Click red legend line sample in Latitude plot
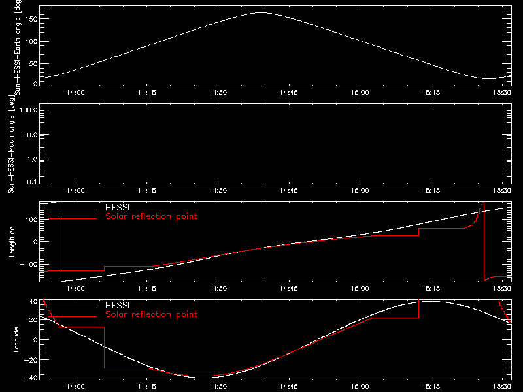The image size is (523, 392). click(73, 317)
